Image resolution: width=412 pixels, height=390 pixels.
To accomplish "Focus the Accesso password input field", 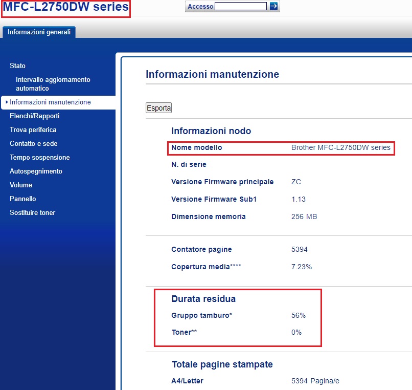I will [x=241, y=6].
